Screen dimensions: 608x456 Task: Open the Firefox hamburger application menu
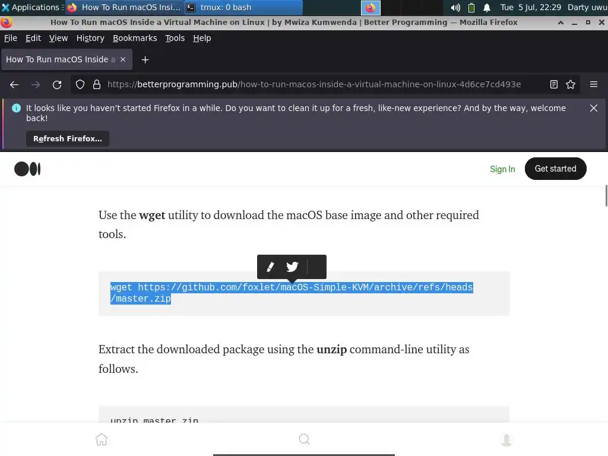pos(594,84)
